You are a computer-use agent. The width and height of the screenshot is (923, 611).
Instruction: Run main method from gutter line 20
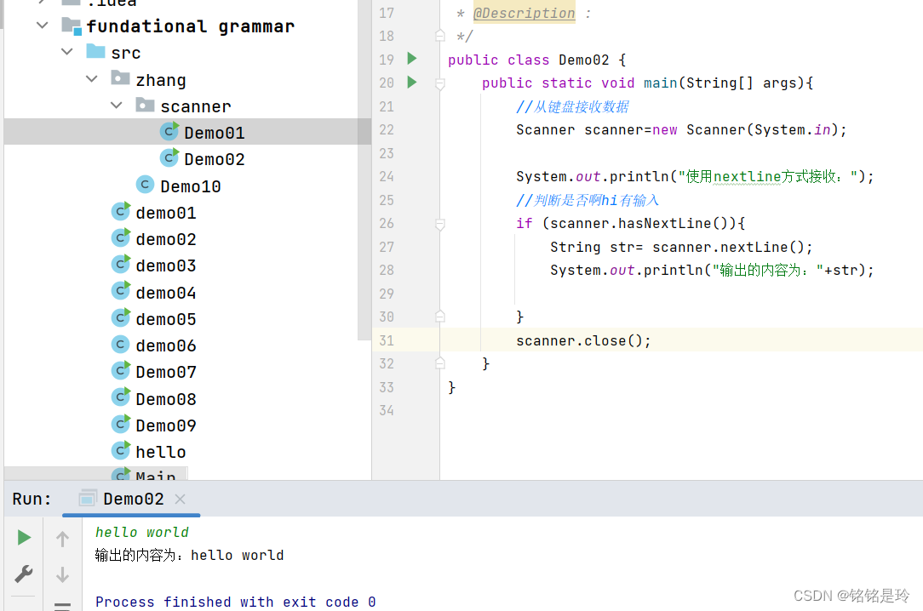(412, 83)
